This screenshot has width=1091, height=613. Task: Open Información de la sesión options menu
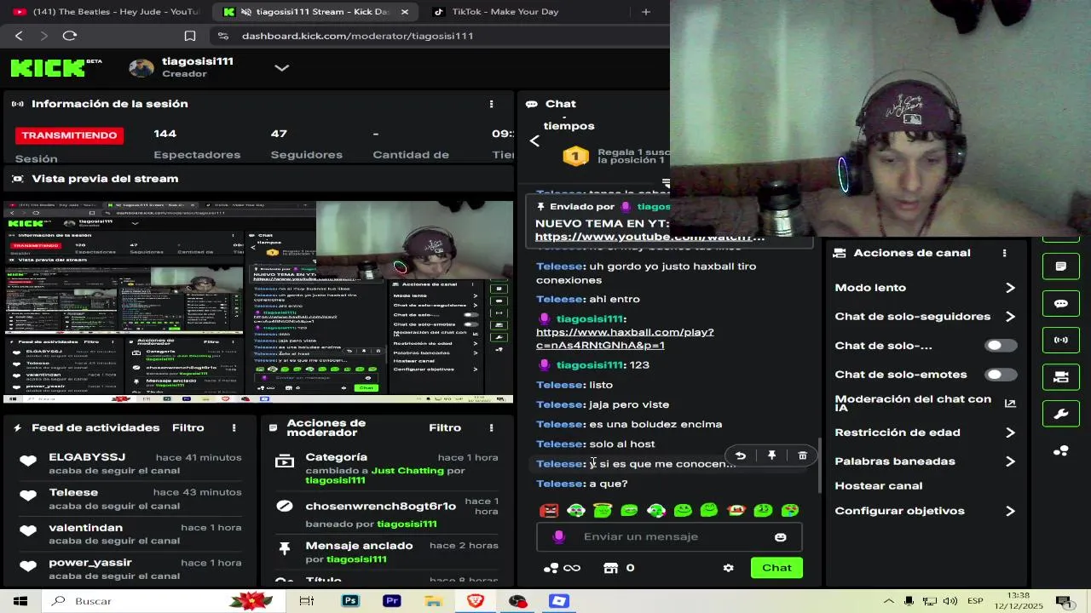pyautogui.click(x=491, y=104)
